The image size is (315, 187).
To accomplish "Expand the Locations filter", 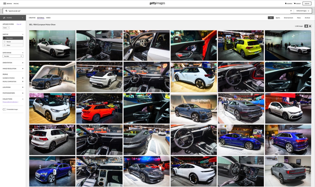I will (x=23, y=87).
